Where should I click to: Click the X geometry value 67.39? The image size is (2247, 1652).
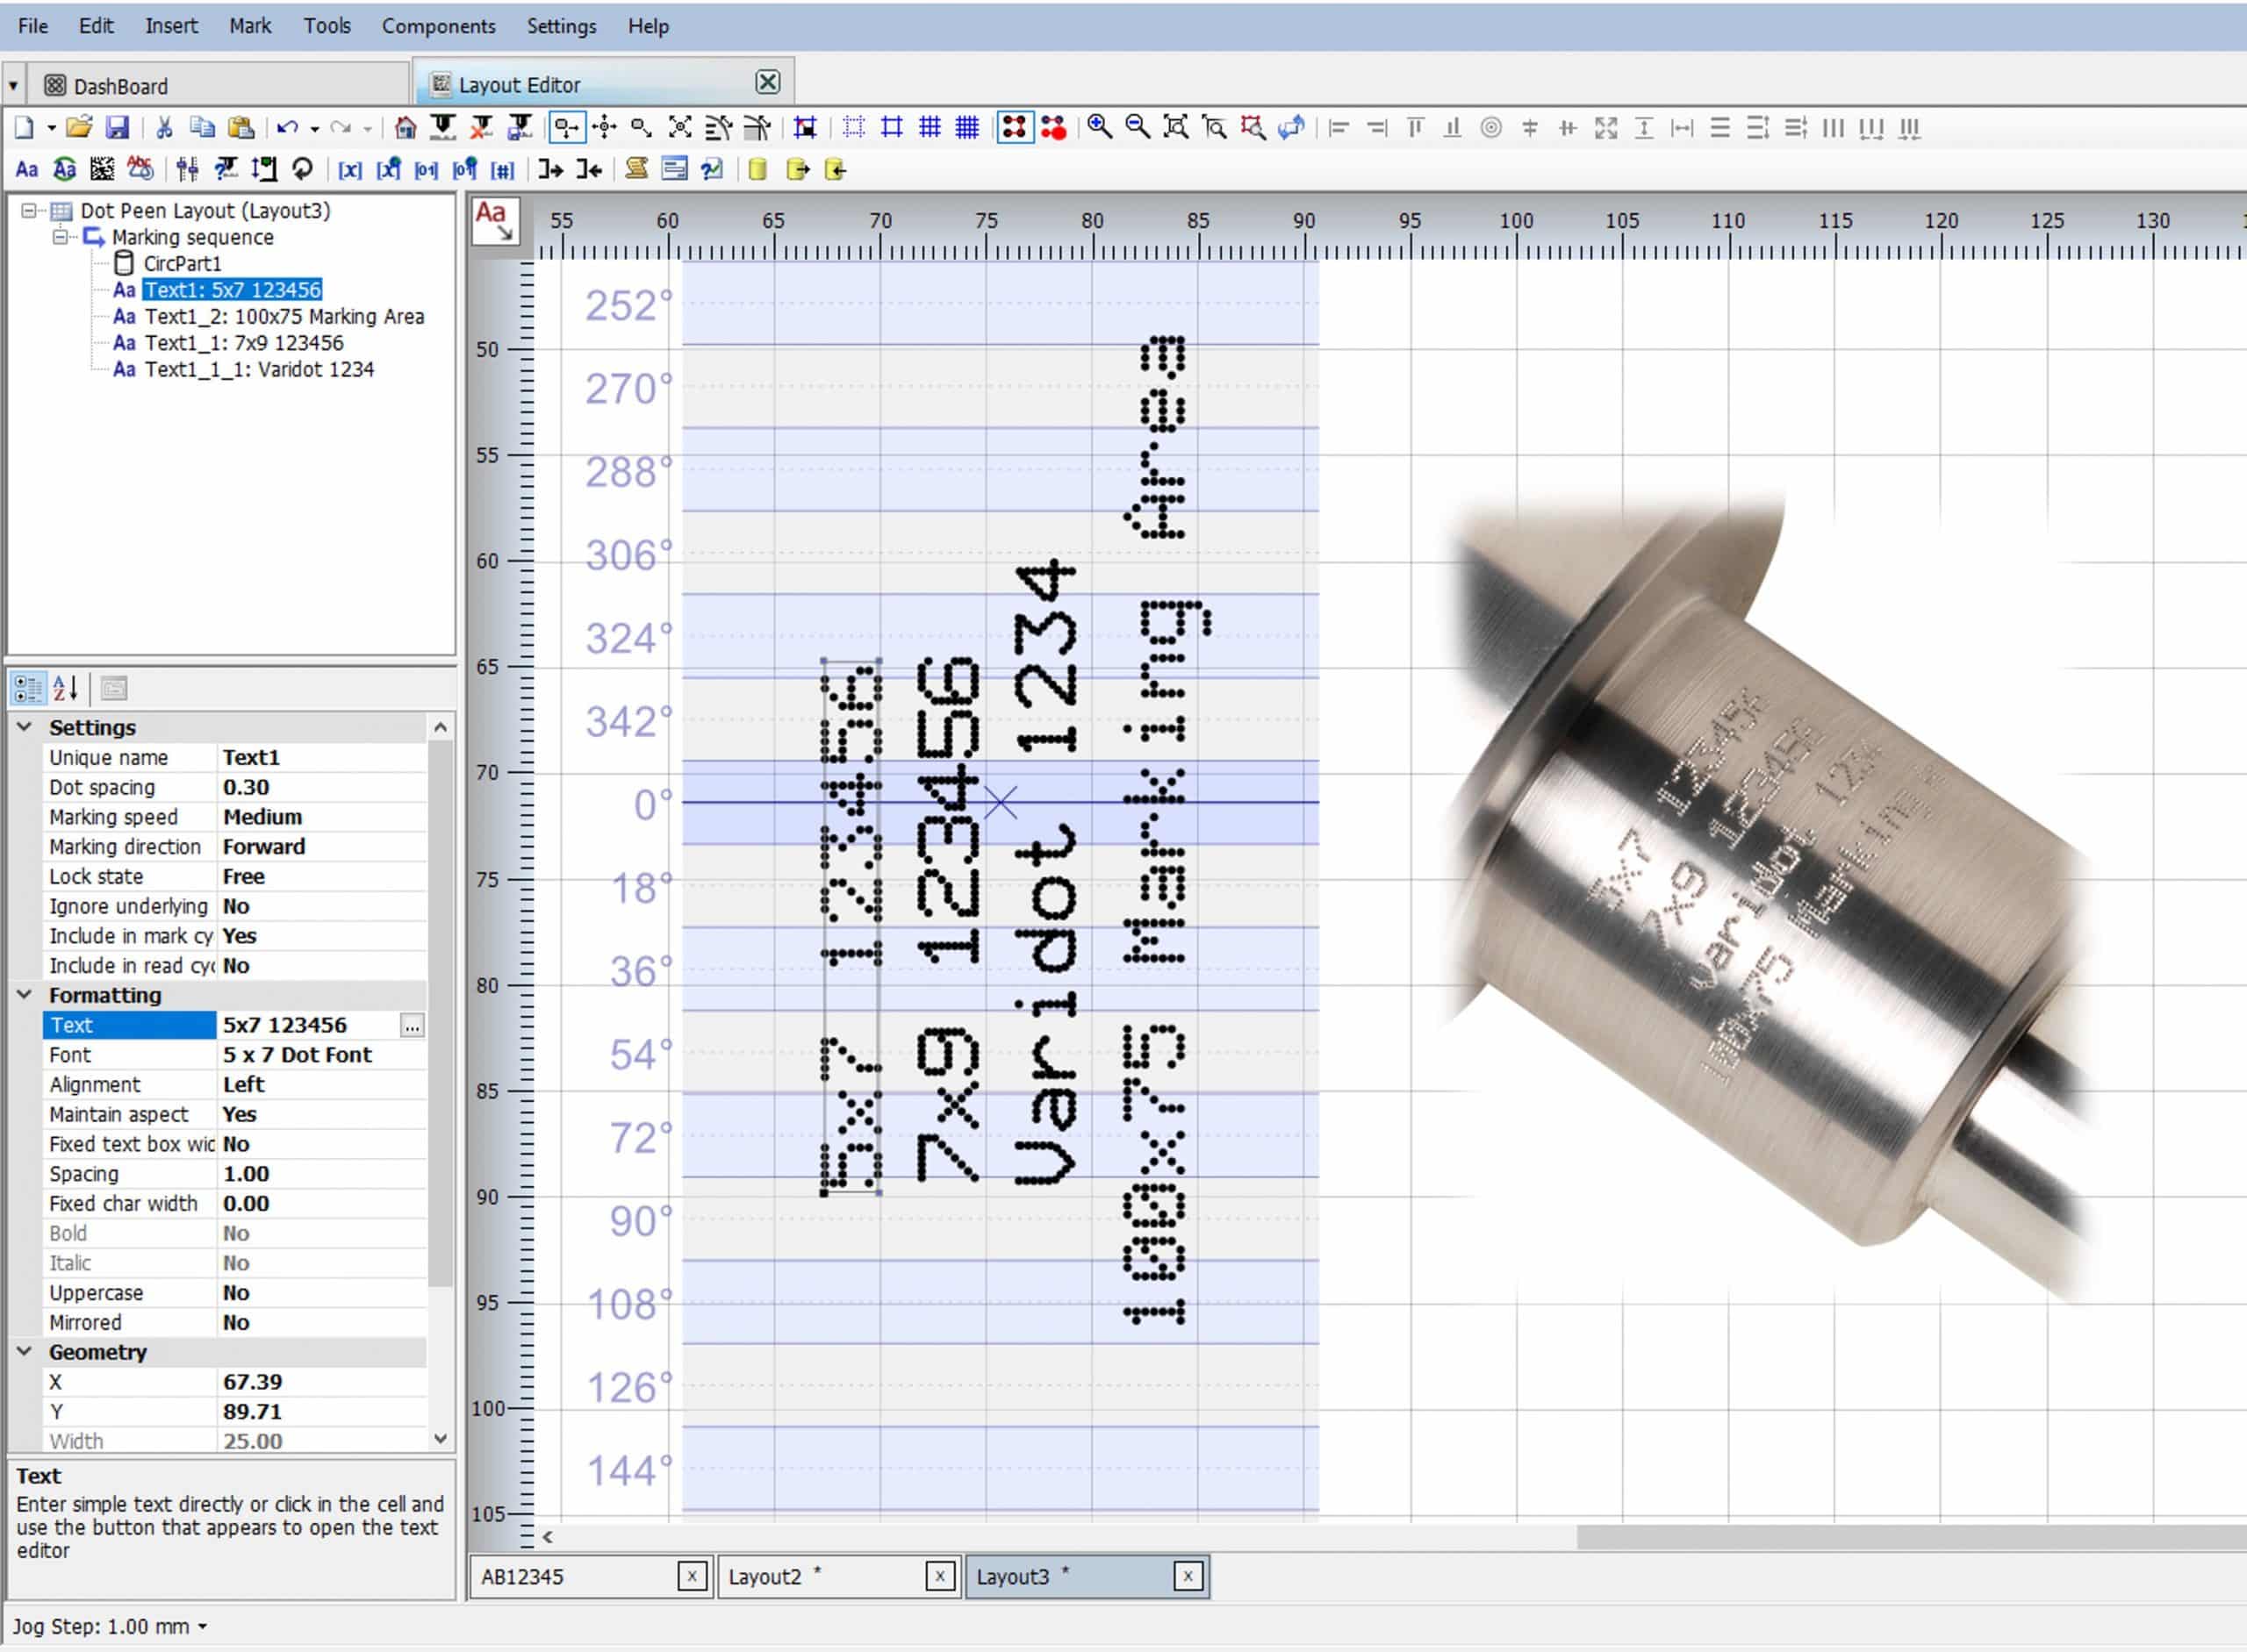322,1382
